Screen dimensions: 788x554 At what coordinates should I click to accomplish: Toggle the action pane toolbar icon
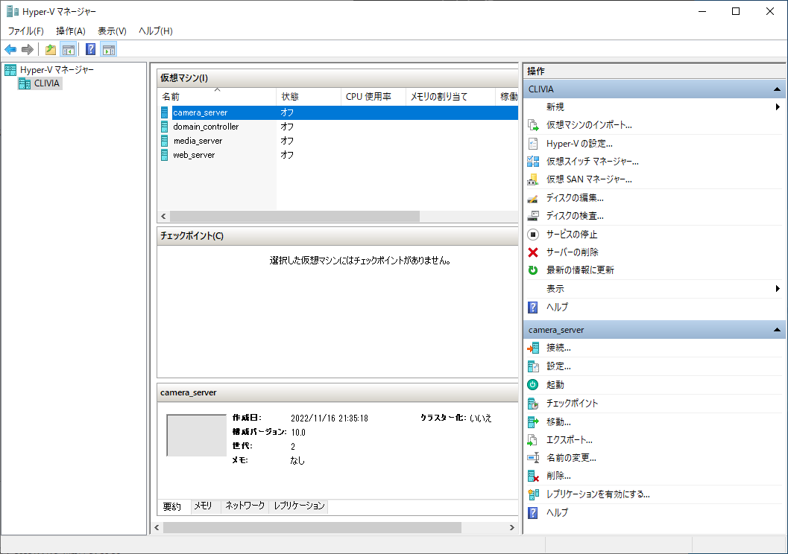[x=109, y=49]
